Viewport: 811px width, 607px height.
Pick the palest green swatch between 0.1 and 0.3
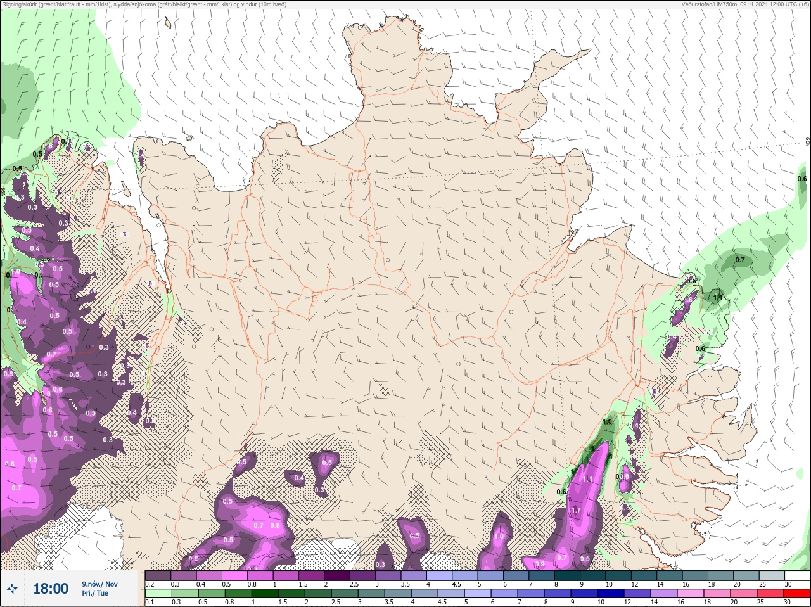click(158, 594)
